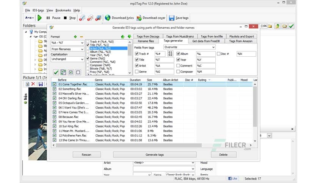Click the Delete button
Screen dimensions: 317x183
tap(223, 155)
